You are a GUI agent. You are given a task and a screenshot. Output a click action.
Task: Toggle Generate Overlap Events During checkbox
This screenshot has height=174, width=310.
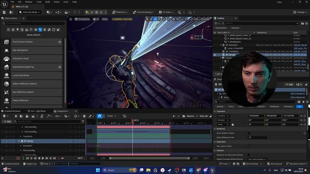(x=248, y=155)
